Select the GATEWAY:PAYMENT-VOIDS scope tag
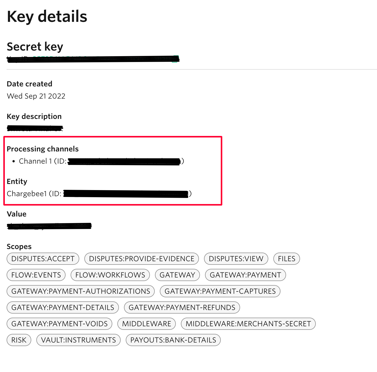 pos(59,324)
